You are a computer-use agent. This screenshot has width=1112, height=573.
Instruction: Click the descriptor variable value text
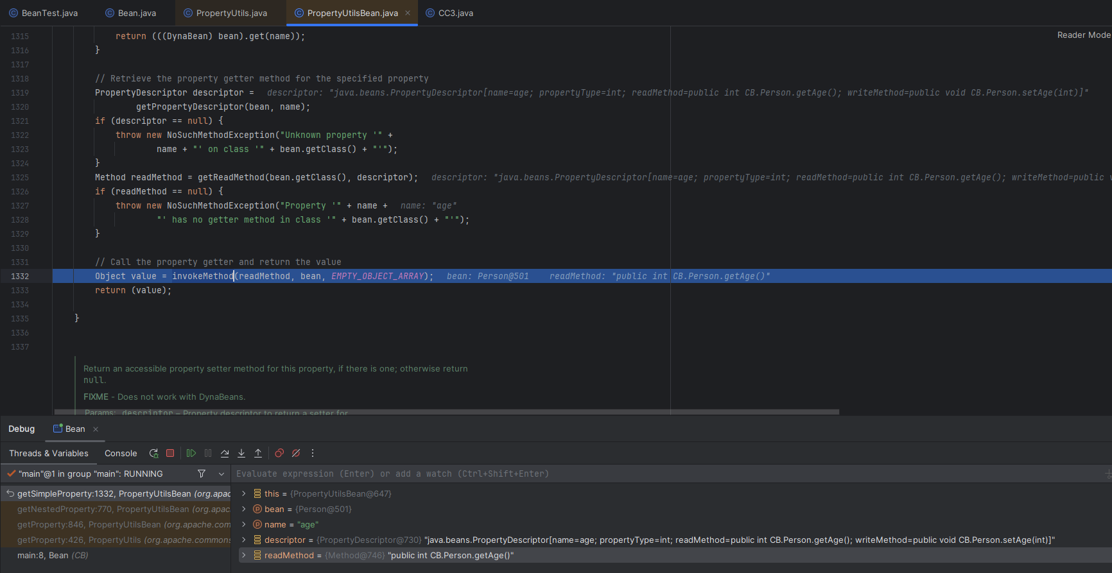(x=740, y=540)
